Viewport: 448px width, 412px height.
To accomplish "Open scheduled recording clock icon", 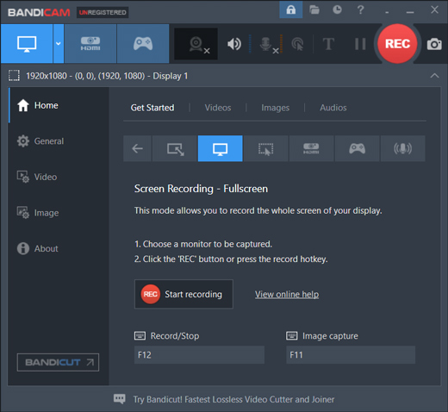I will 337,10.
